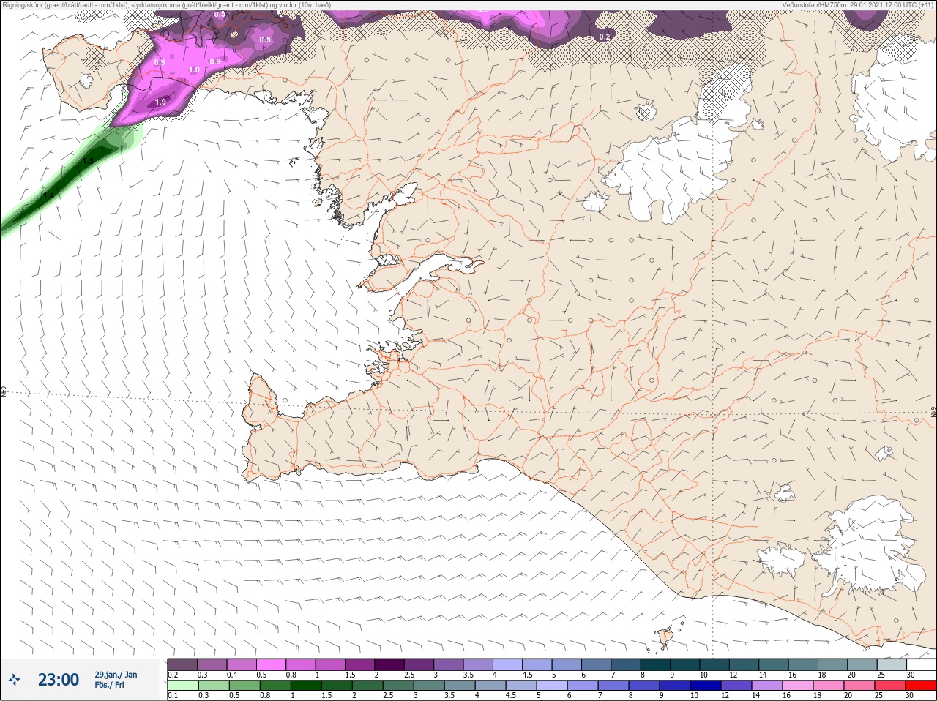This screenshot has height=701, width=937.
Task: Click the '1.9' snowfall value on the map
Action: [161, 102]
